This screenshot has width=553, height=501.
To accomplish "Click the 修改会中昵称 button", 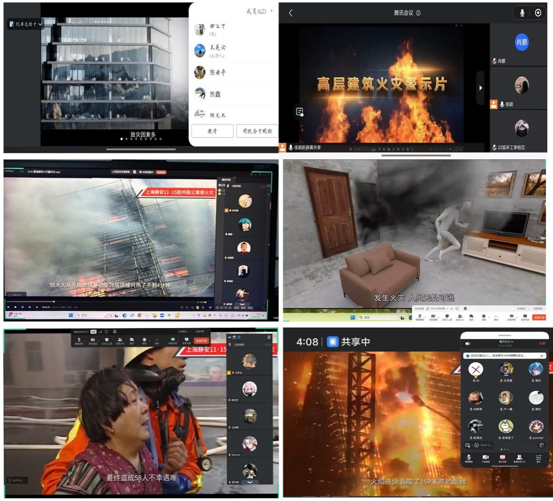I will click(x=257, y=131).
